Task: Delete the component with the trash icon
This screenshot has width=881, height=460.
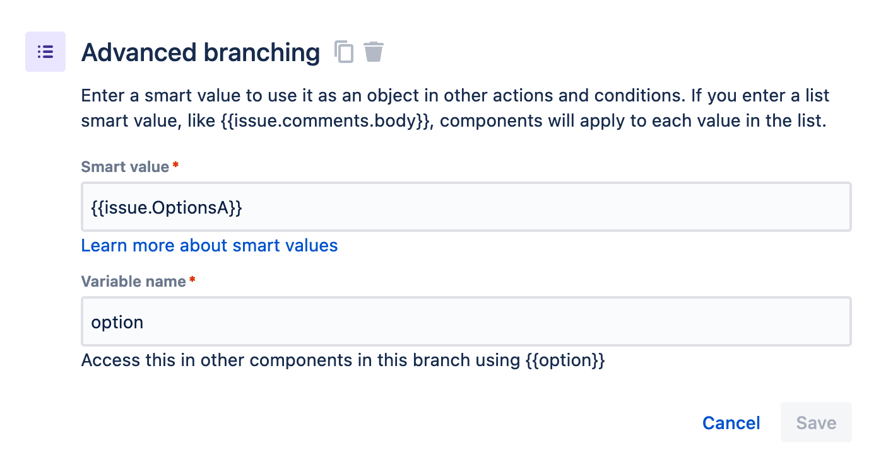Action: [374, 52]
